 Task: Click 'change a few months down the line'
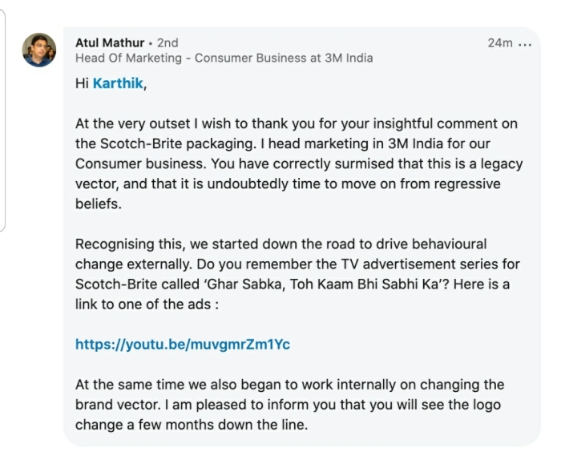tap(192, 425)
